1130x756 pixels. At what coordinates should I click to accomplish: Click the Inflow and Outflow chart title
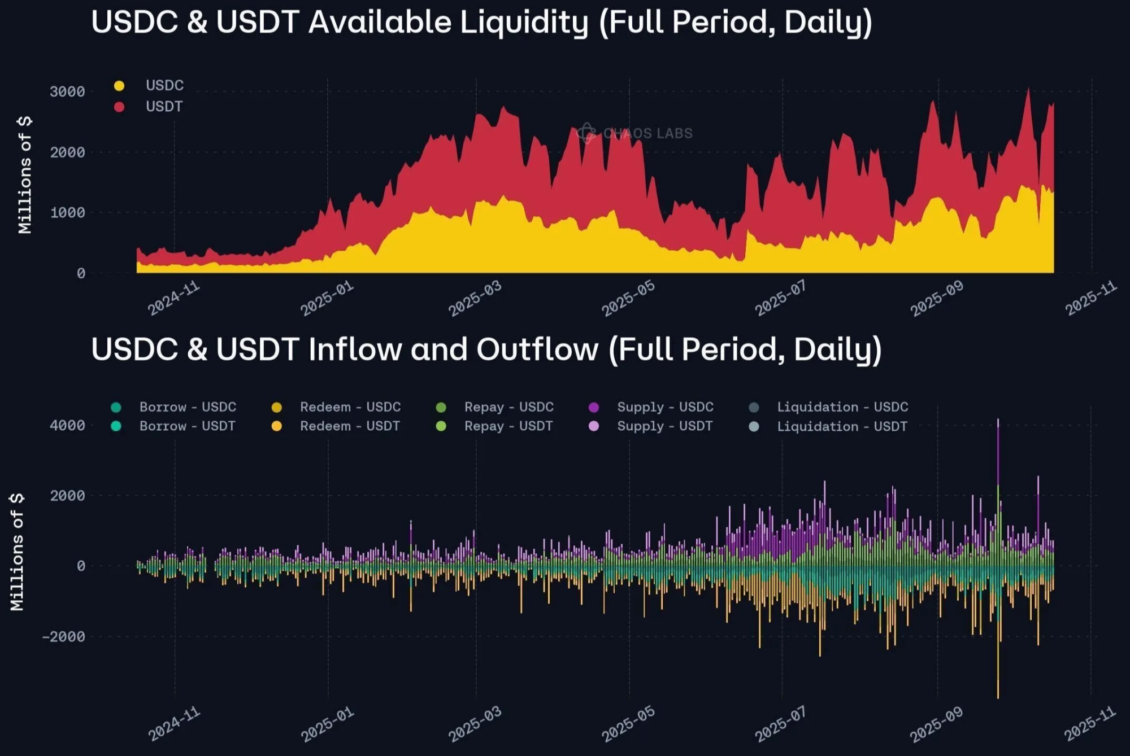[486, 349]
